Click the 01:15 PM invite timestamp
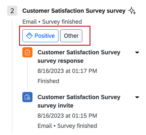 67,116
